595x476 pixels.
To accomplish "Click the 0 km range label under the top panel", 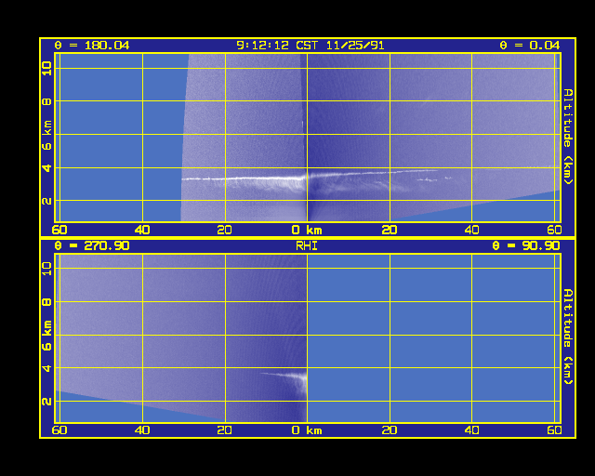I will point(307,230).
